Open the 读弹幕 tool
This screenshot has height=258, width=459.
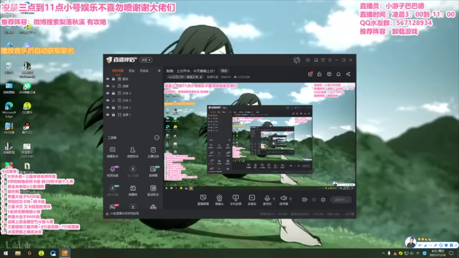point(153,171)
